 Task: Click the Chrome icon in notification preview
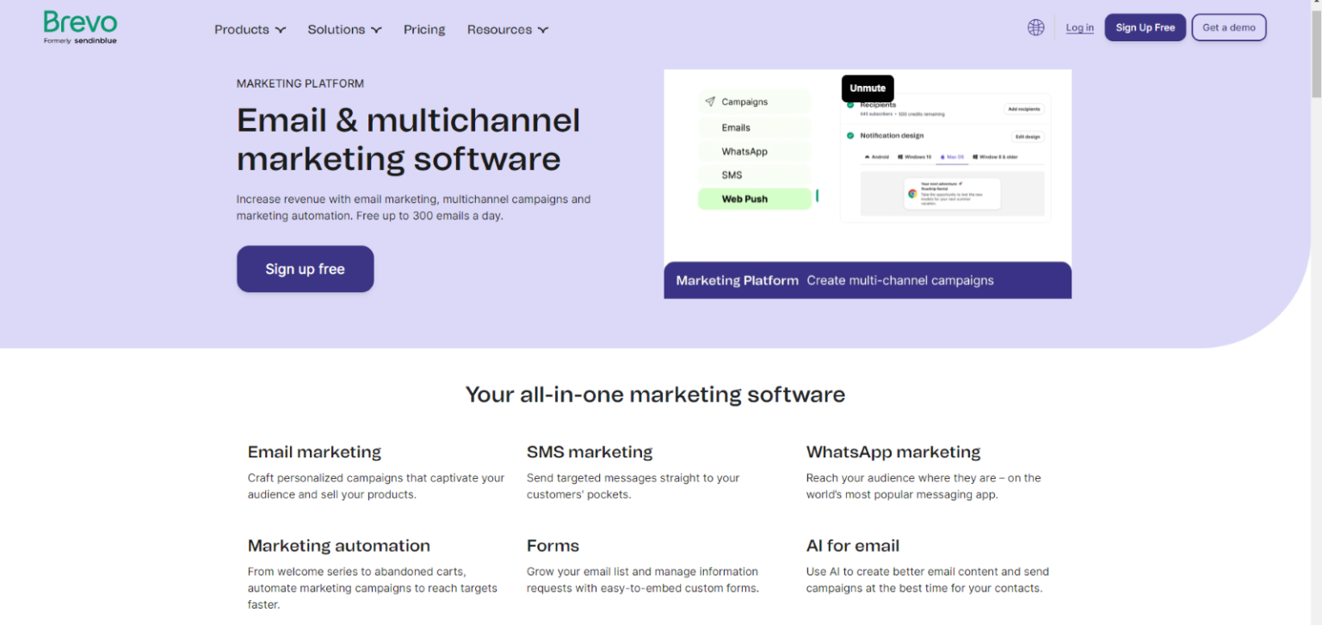pyautogui.click(x=912, y=194)
